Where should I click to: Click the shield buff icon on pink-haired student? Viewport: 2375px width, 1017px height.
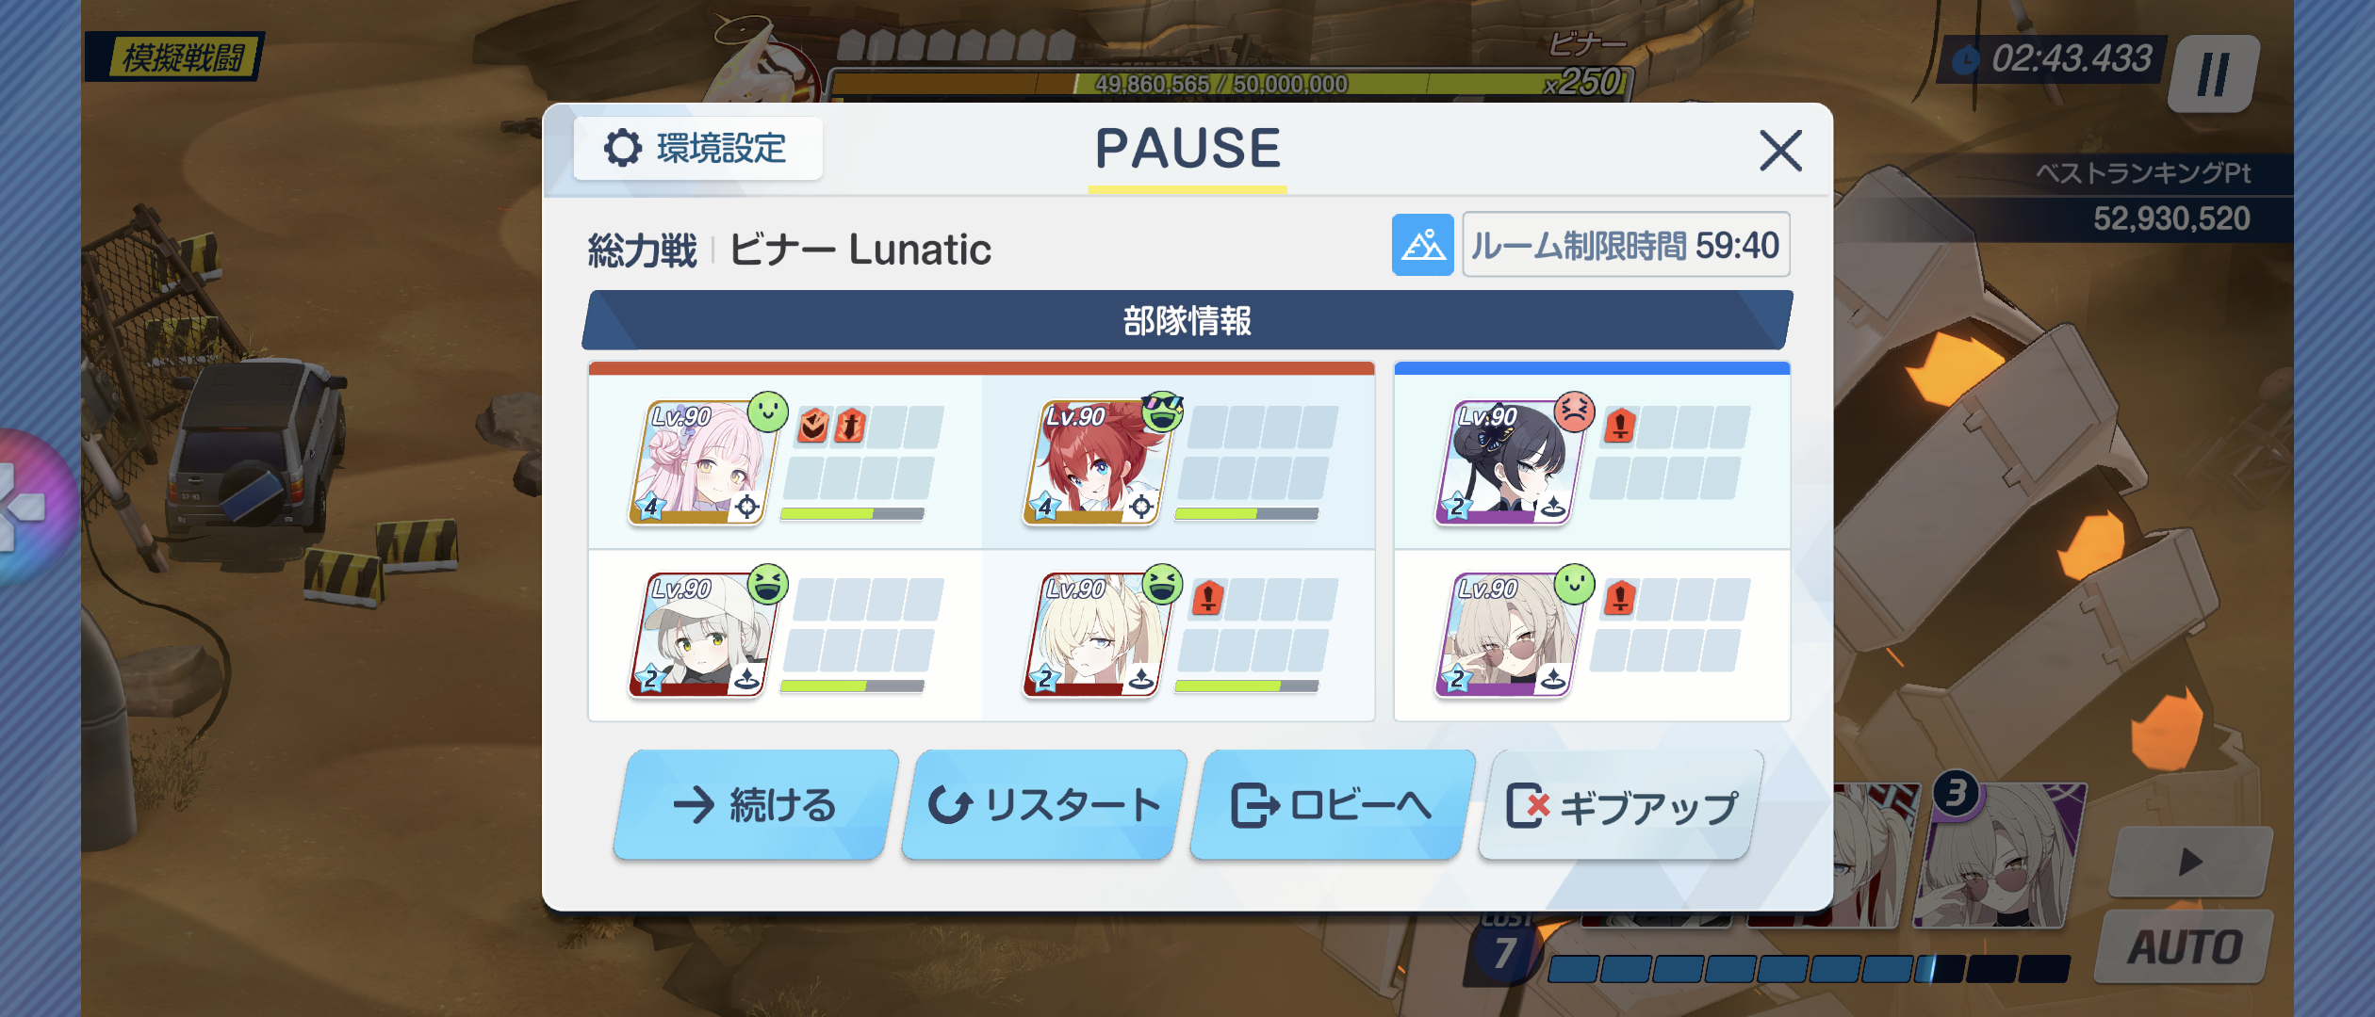(812, 426)
